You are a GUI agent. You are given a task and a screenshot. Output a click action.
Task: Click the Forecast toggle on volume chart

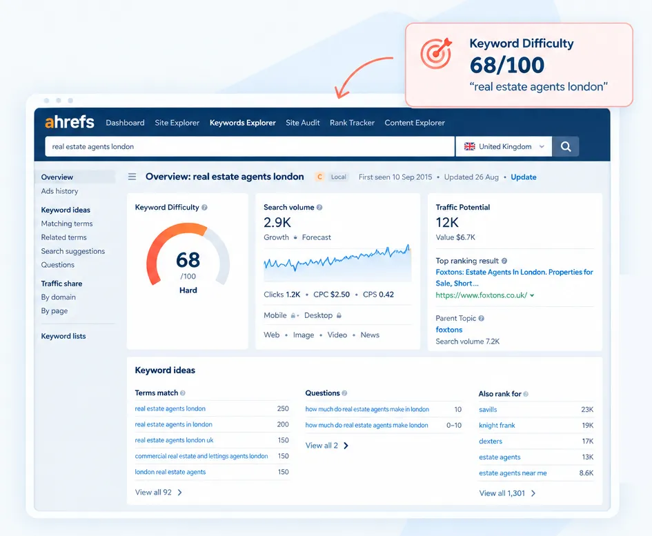pos(317,237)
